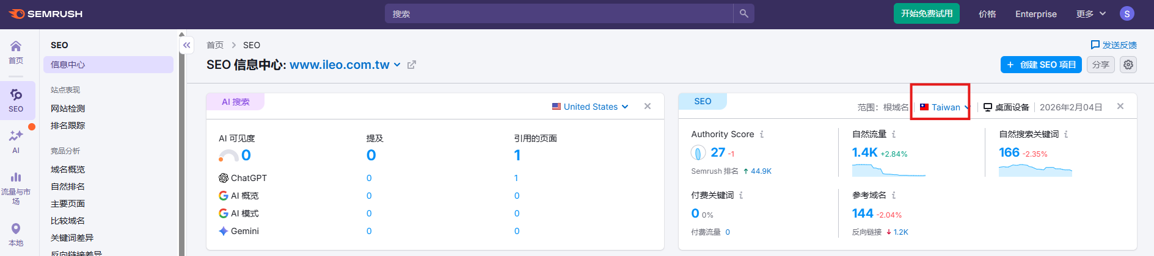1154x256 pixels.
Task: Click the 发送反馈 feedback icon
Action: (1095, 45)
